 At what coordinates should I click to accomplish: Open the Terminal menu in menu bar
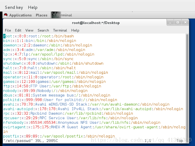pos(60,30)
